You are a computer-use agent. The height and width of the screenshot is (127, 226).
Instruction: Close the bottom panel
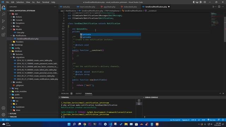click(x=223, y=93)
